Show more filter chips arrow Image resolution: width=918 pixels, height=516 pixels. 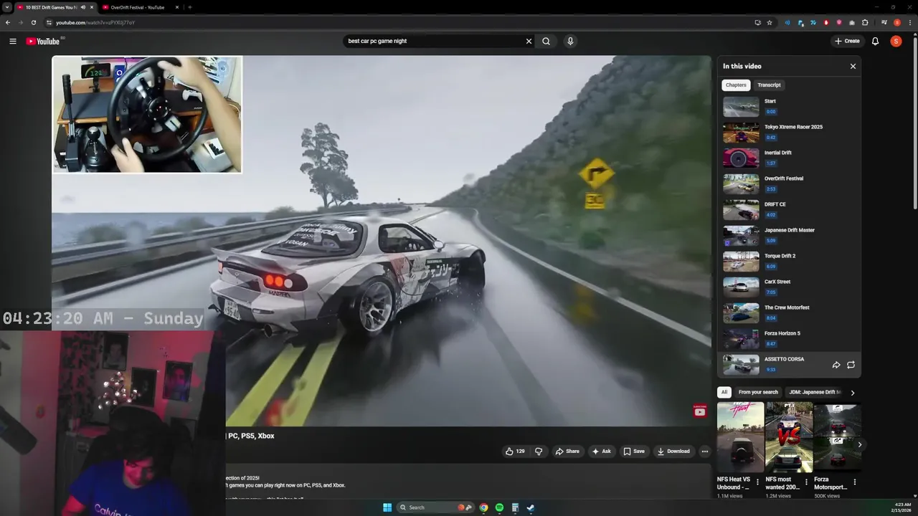coord(852,392)
